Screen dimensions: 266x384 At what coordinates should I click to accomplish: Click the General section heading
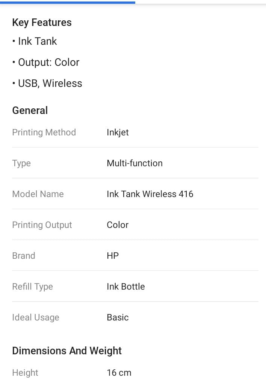(x=30, y=111)
